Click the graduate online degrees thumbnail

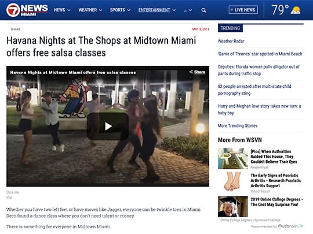point(233,206)
